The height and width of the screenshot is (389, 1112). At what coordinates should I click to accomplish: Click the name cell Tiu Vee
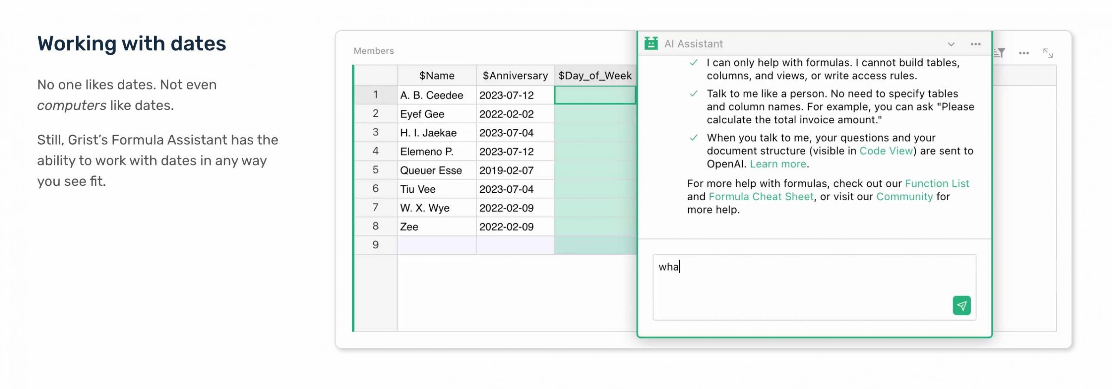436,189
